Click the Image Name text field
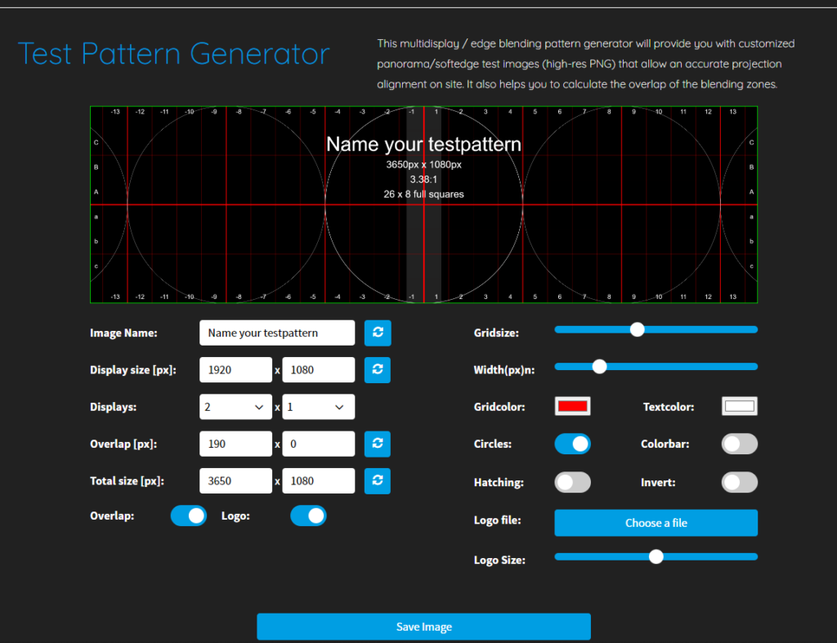837x643 pixels. 277,333
